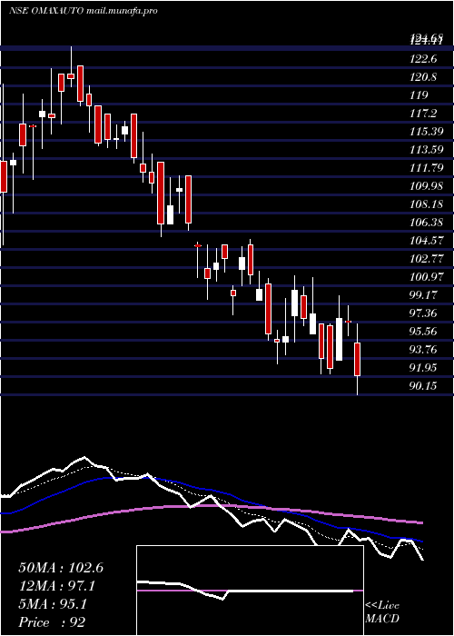Click the 111.79 price label
454x636 pixels.
tap(426, 167)
